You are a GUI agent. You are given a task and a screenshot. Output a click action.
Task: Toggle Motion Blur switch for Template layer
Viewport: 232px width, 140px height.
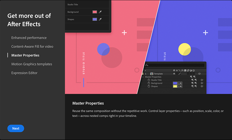[x=188, y=74]
